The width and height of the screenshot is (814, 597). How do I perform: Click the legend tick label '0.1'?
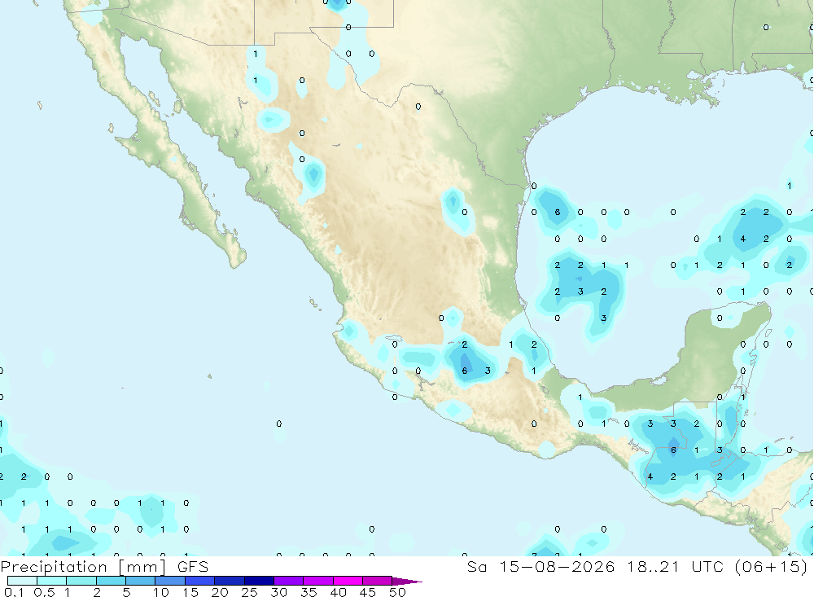coord(14,592)
